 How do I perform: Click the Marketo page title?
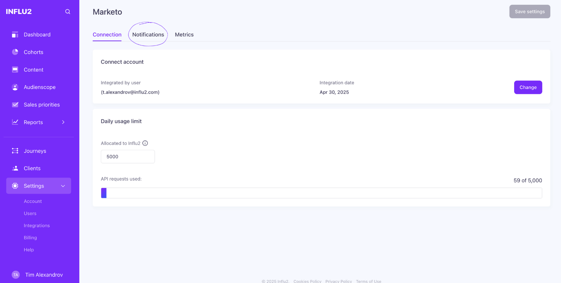point(107,12)
